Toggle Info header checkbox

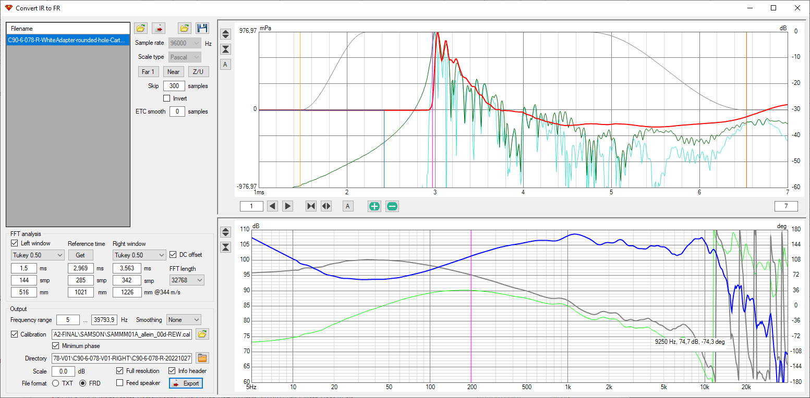coord(173,371)
